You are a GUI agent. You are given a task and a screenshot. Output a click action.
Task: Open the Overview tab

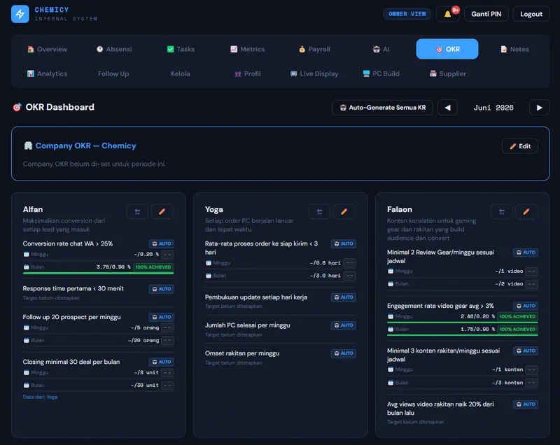(48, 49)
